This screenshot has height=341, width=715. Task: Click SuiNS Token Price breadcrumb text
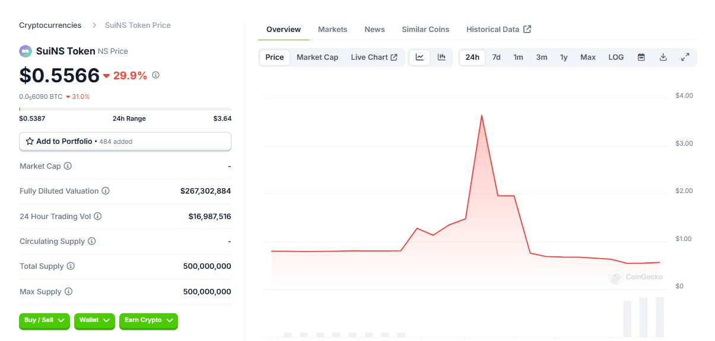tap(138, 25)
